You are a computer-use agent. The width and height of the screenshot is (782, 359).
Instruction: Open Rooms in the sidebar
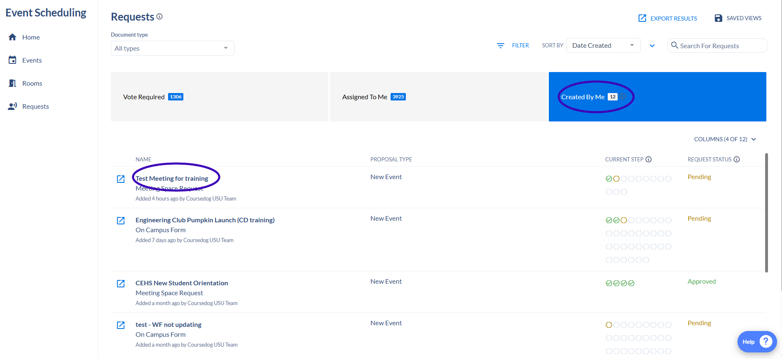(32, 83)
